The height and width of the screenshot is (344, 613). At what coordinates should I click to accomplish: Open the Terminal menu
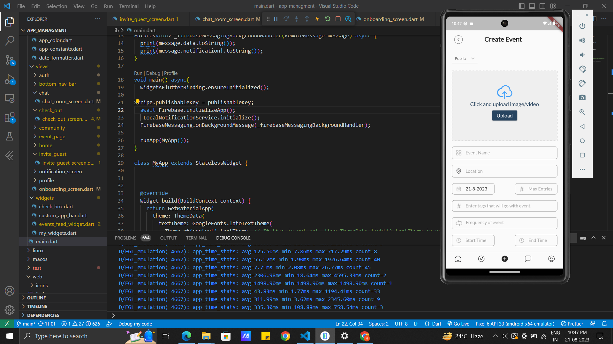[x=129, y=6]
